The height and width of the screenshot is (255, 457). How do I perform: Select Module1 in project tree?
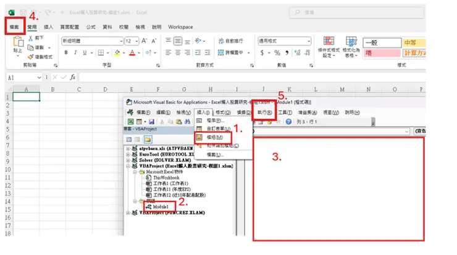tap(161, 207)
